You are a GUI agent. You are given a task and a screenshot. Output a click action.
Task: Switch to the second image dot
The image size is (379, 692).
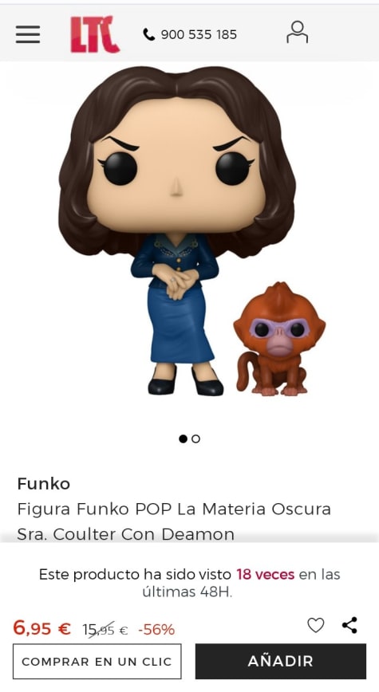[x=195, y=438]
